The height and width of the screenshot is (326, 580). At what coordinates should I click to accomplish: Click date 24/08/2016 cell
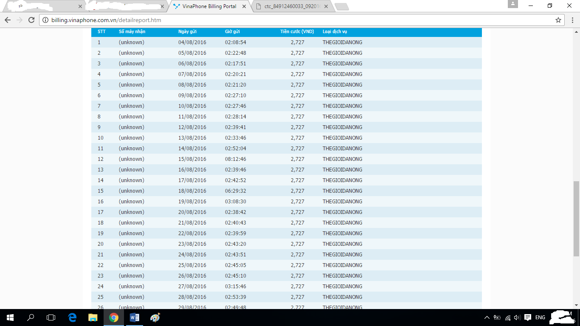[192, 255]
